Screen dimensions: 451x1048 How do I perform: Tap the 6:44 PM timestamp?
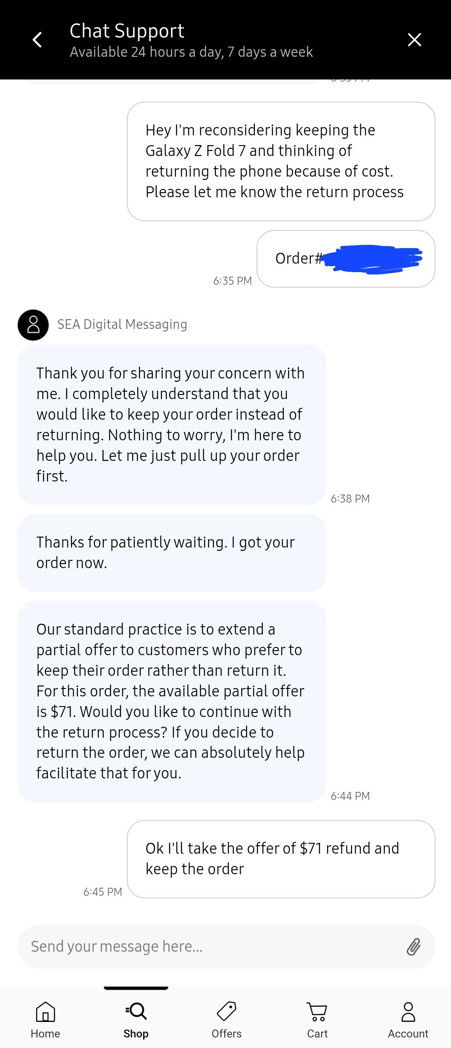[x=350, y=796]
